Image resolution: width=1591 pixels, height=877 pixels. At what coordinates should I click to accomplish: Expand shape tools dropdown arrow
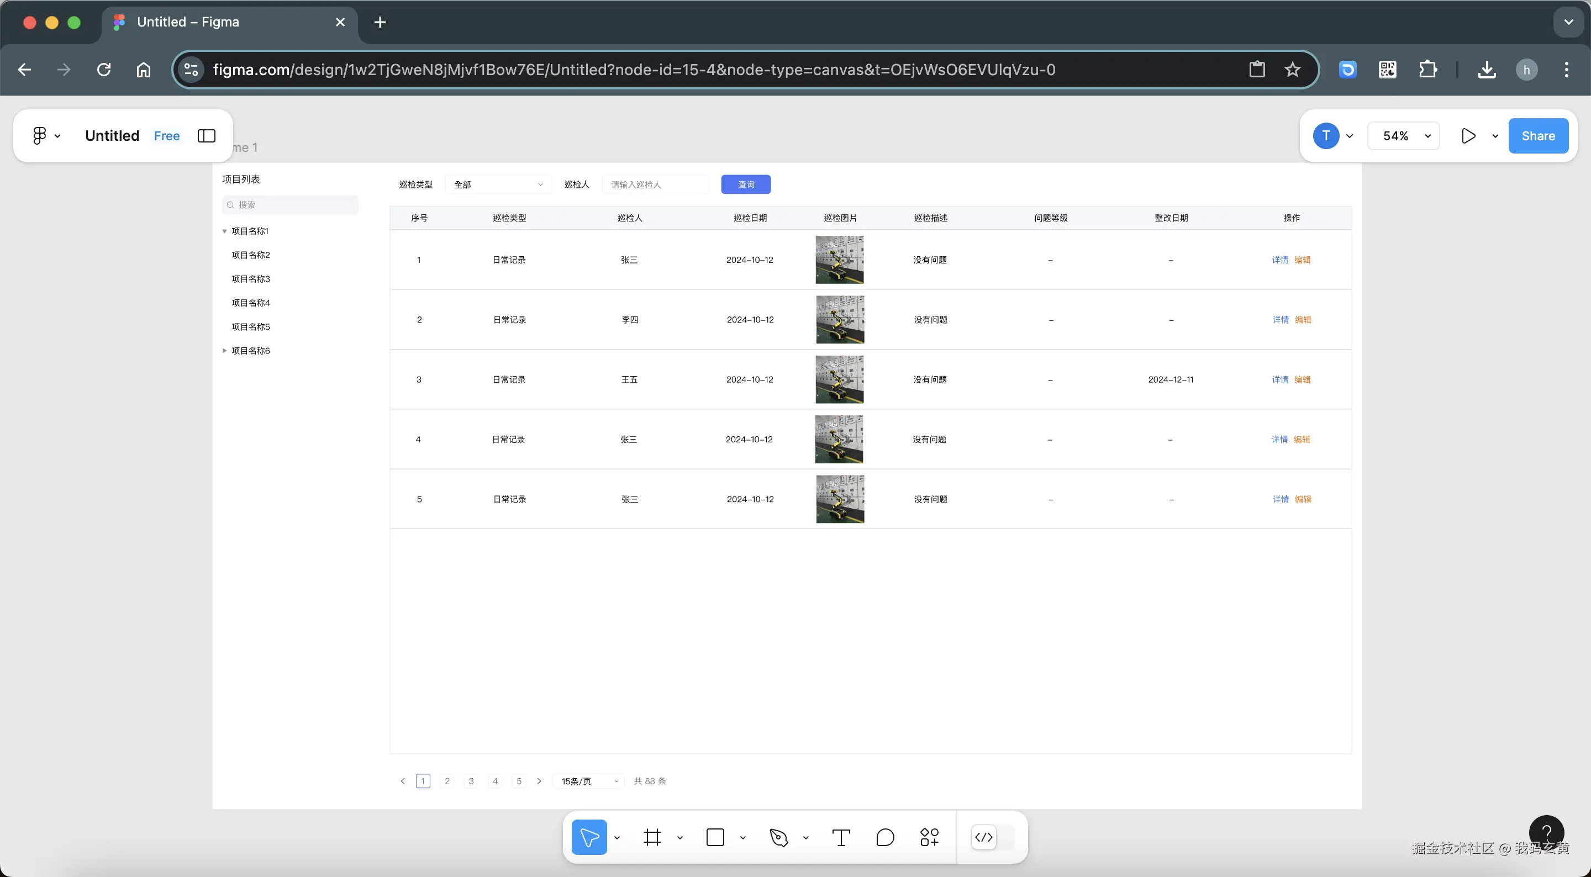point(743,838)
